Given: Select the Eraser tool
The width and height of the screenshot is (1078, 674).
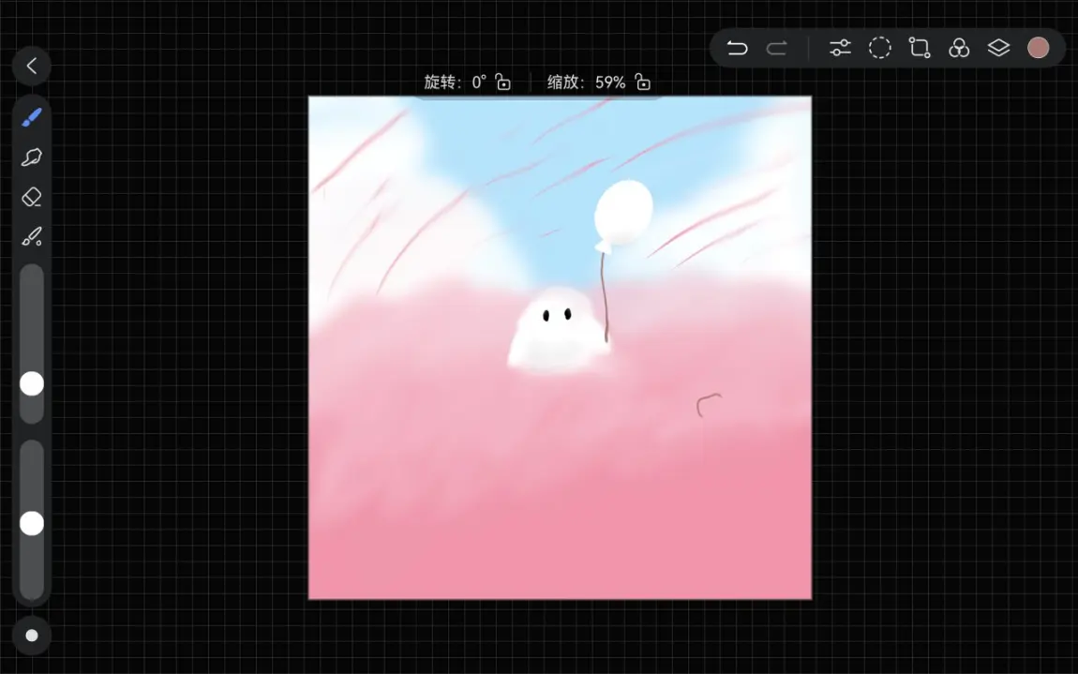Looking at the screenshot, I should pos(32,197).
